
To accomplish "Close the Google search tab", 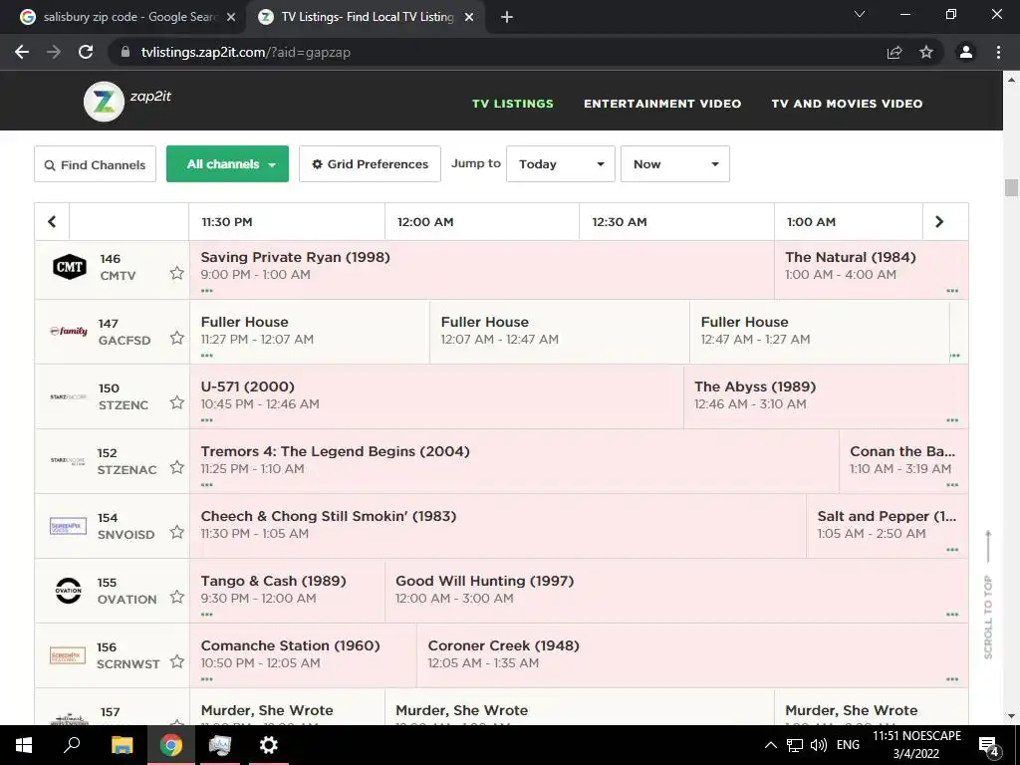I will click(x=231, y=18).
